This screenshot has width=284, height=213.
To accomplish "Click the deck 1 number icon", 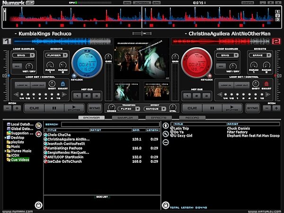I will tap(7, 41).
